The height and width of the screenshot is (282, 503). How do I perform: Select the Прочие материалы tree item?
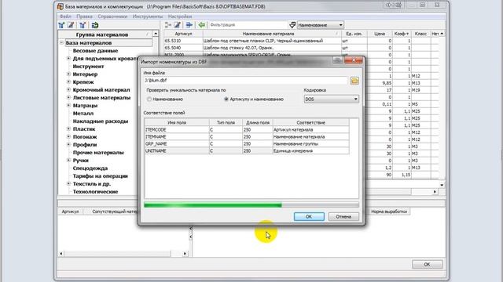pos(98,153)
